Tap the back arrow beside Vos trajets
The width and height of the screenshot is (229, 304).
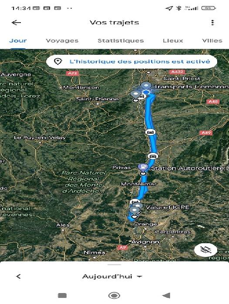16,23
